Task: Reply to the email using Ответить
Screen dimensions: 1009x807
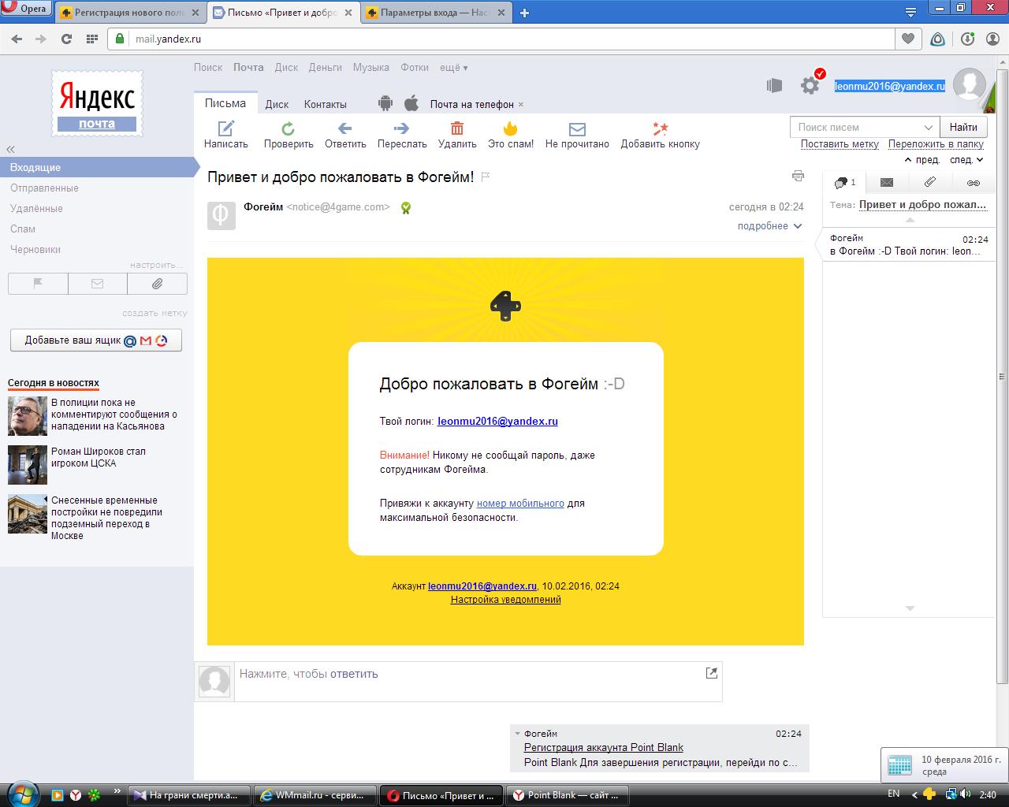Action: [345, 135]
